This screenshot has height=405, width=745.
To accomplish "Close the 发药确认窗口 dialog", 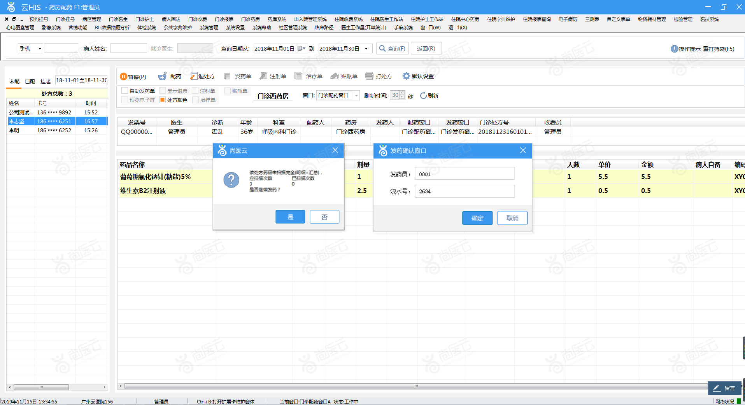I will [523, 150].
